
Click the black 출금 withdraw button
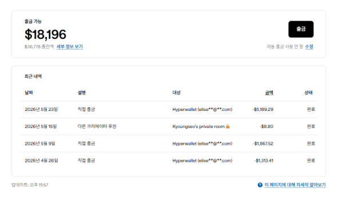click(x=301, y=29)
